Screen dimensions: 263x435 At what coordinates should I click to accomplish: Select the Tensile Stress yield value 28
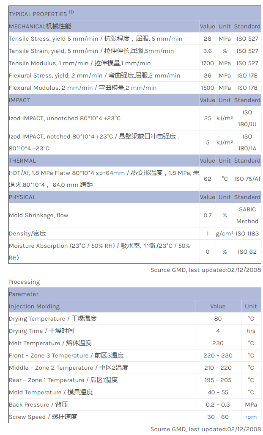coord(208,39)
